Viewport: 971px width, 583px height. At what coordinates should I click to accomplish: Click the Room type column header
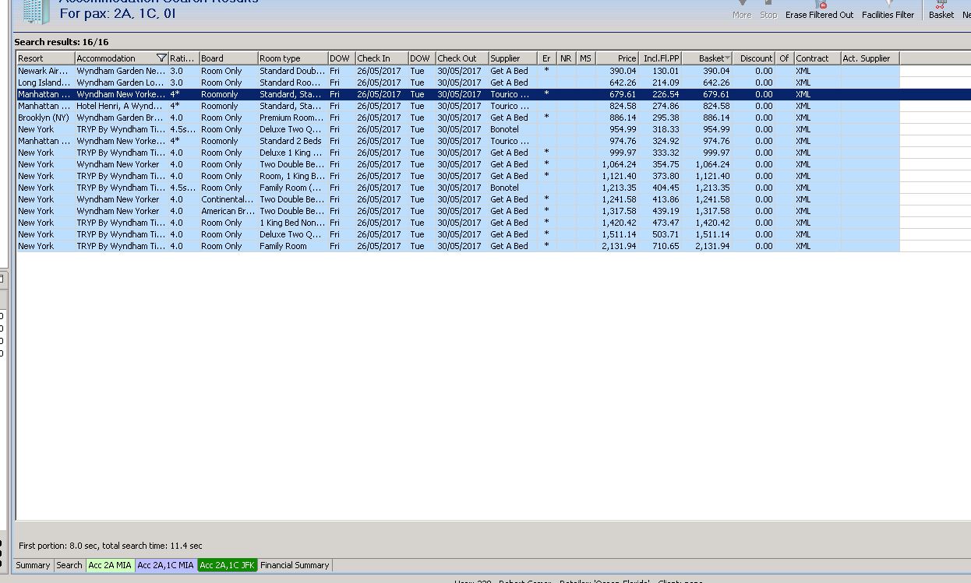(293, 58)
